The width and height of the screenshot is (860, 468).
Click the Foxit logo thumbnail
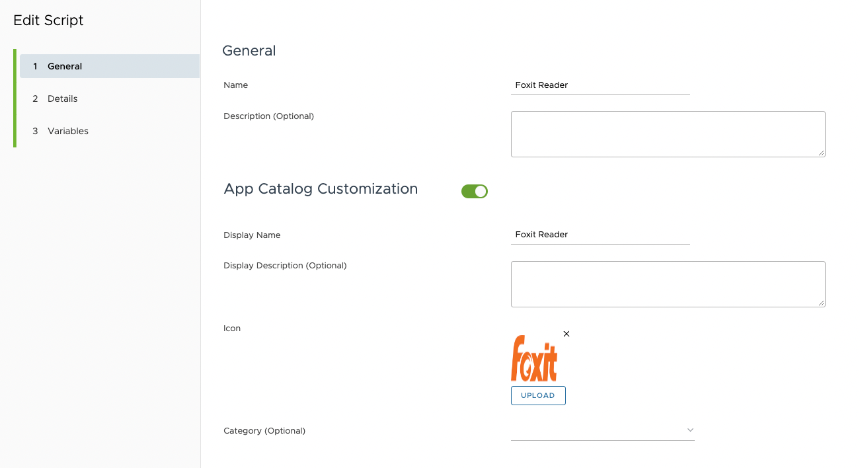pos(534,359)
